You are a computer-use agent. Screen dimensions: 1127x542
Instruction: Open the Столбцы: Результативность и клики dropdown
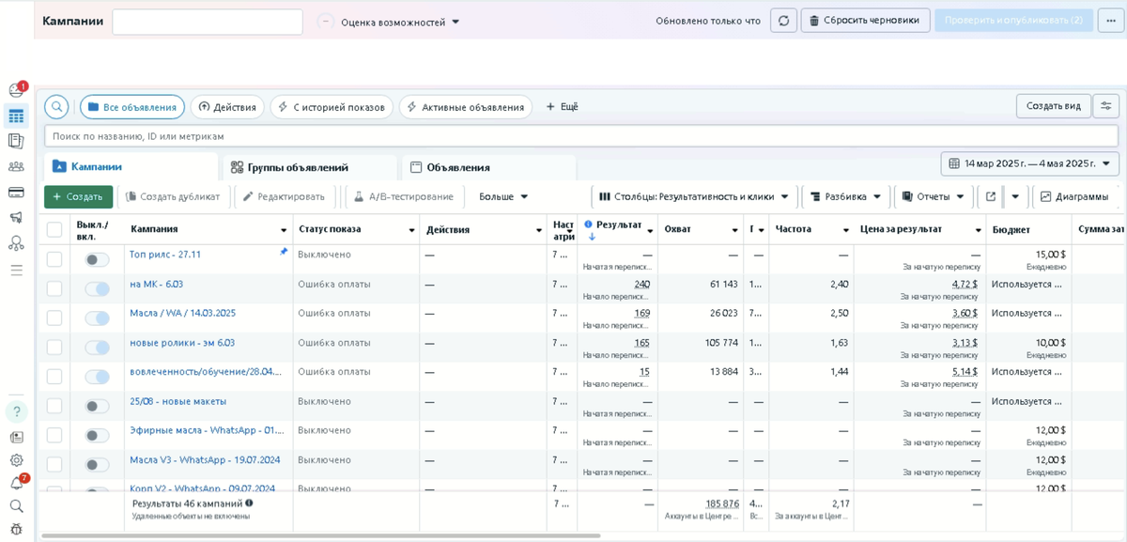click(694, 196)
